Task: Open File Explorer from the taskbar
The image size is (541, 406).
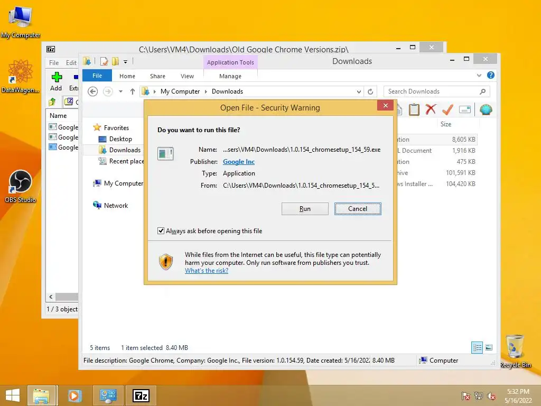Action: click(41, 395)
